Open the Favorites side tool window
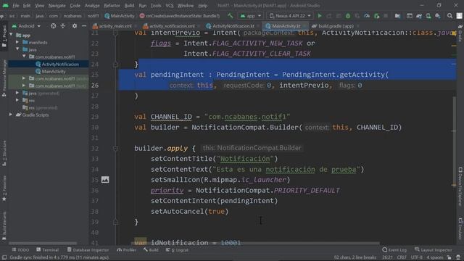This screenshot has height=261, width=464. (x=4, y=188)
